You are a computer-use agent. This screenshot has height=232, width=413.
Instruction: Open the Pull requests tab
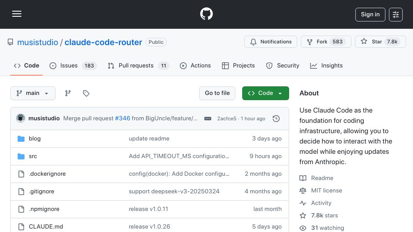138,65
